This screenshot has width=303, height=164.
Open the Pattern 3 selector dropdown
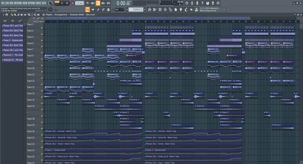136,9
